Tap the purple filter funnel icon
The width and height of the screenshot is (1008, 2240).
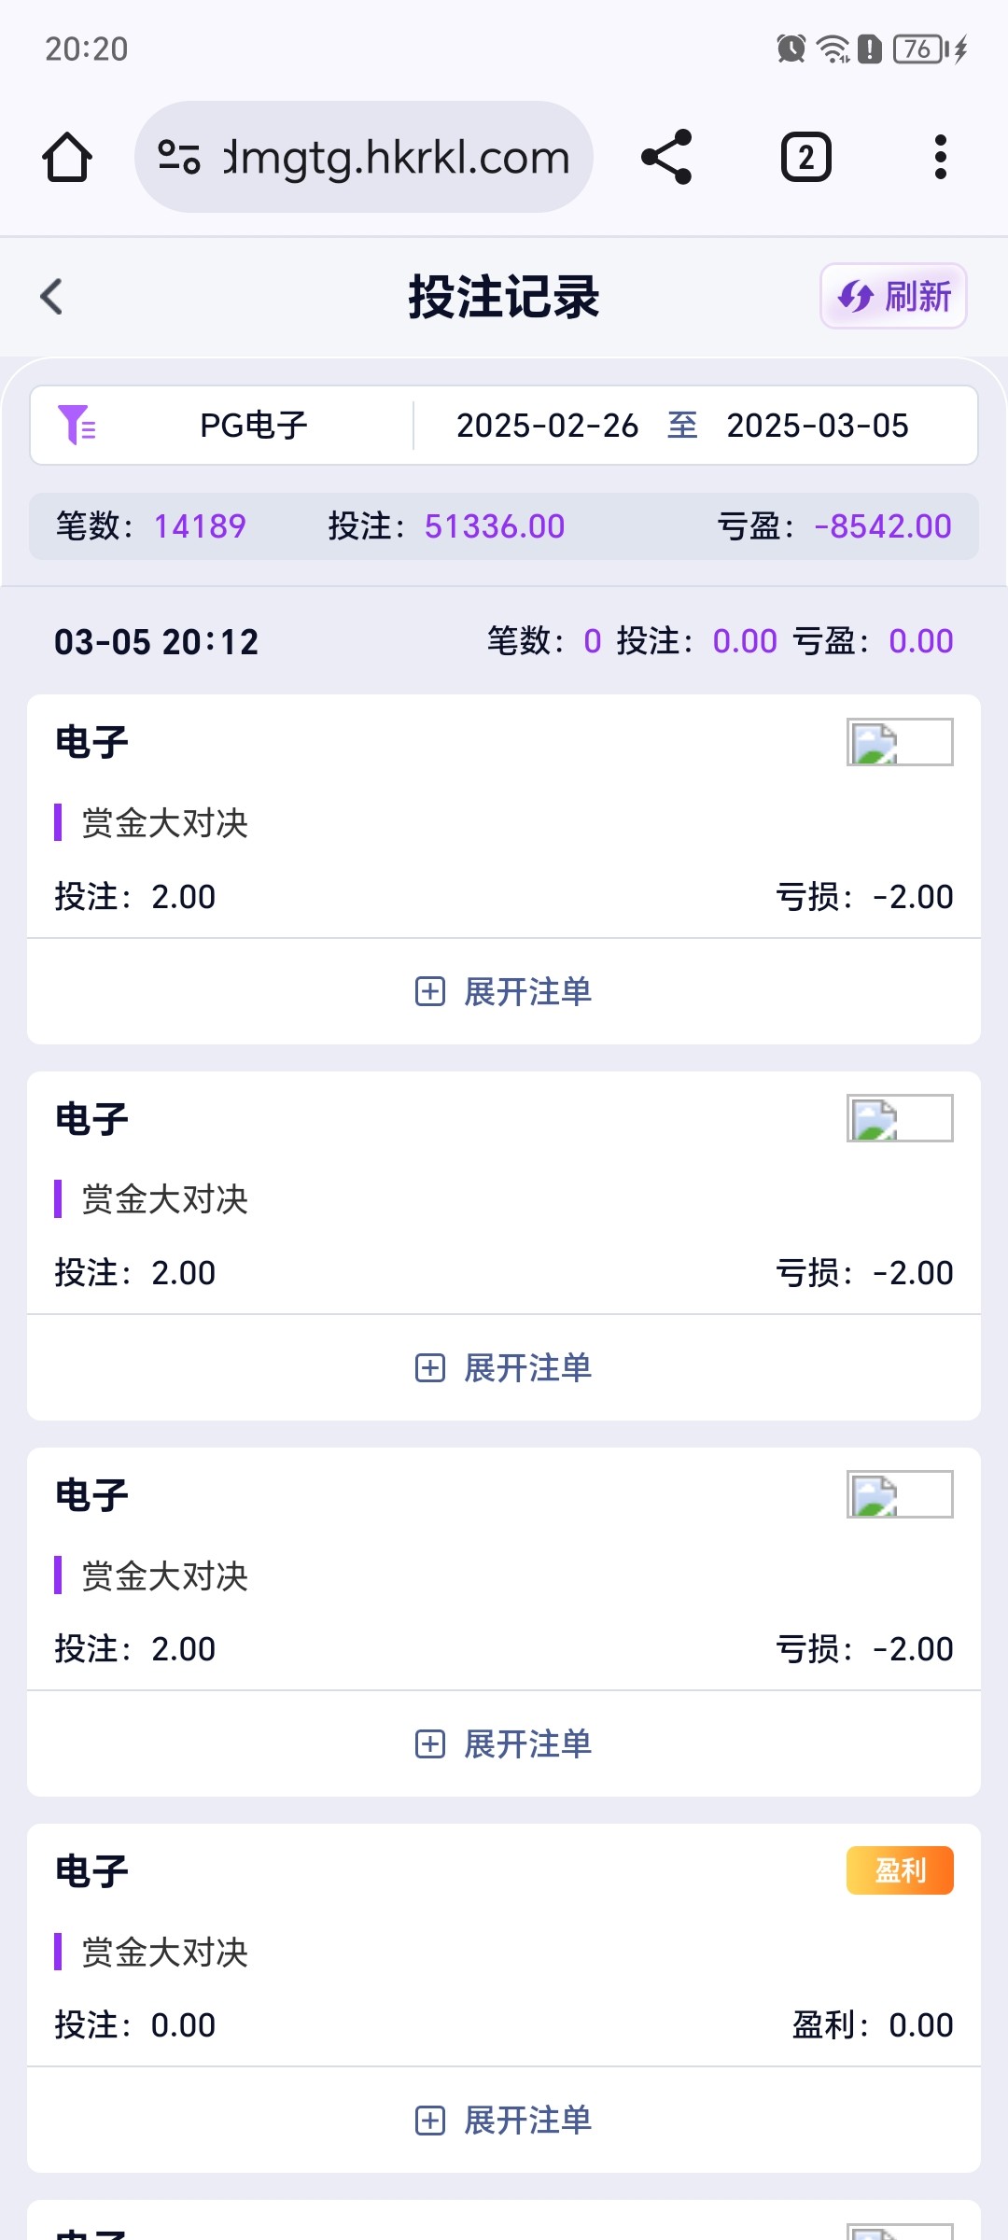click(x=77, y=426)
